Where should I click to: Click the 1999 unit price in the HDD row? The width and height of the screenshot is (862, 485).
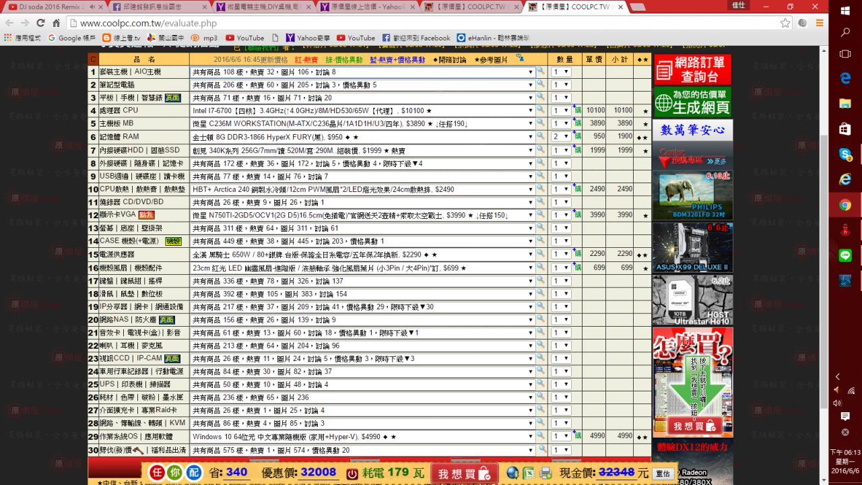(597, 150)
